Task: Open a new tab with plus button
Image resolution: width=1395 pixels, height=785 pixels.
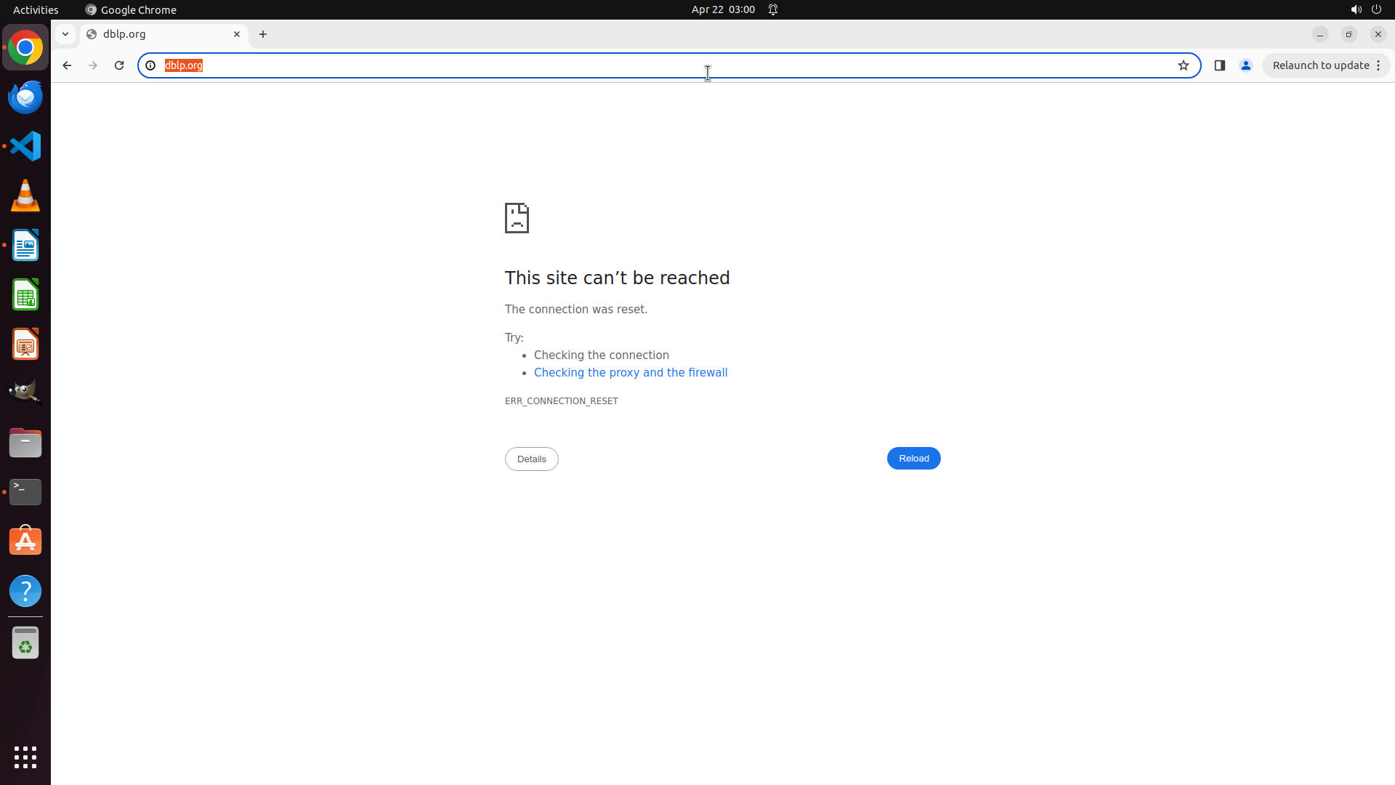Action: pos(263,34)
